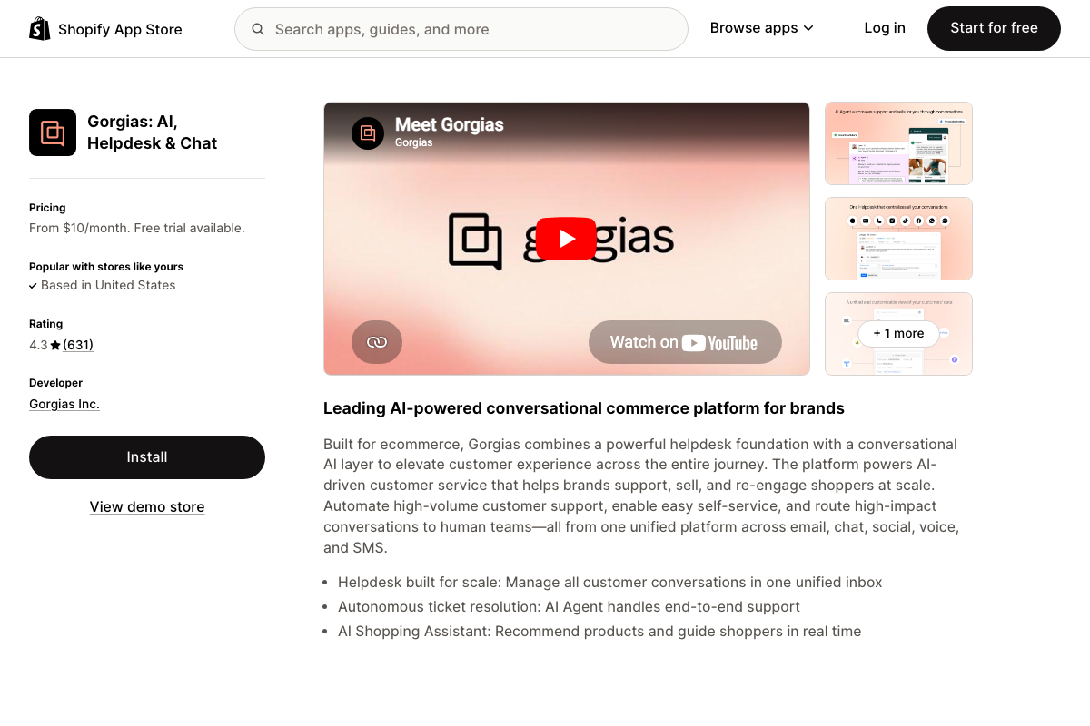The width and height of the screenshot is (1090, 726).
Task: Open the View demo store link
Action: pyautogui.click(x=147, y=506)
